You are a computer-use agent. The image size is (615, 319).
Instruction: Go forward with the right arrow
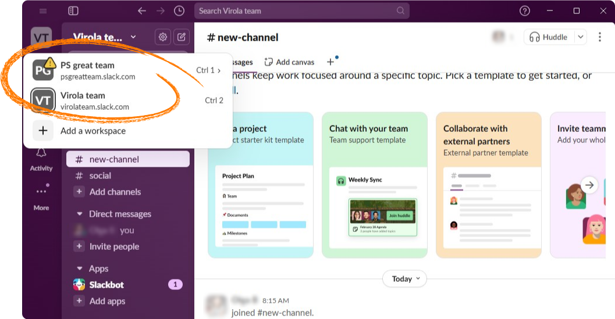click(x=161, y=11)
